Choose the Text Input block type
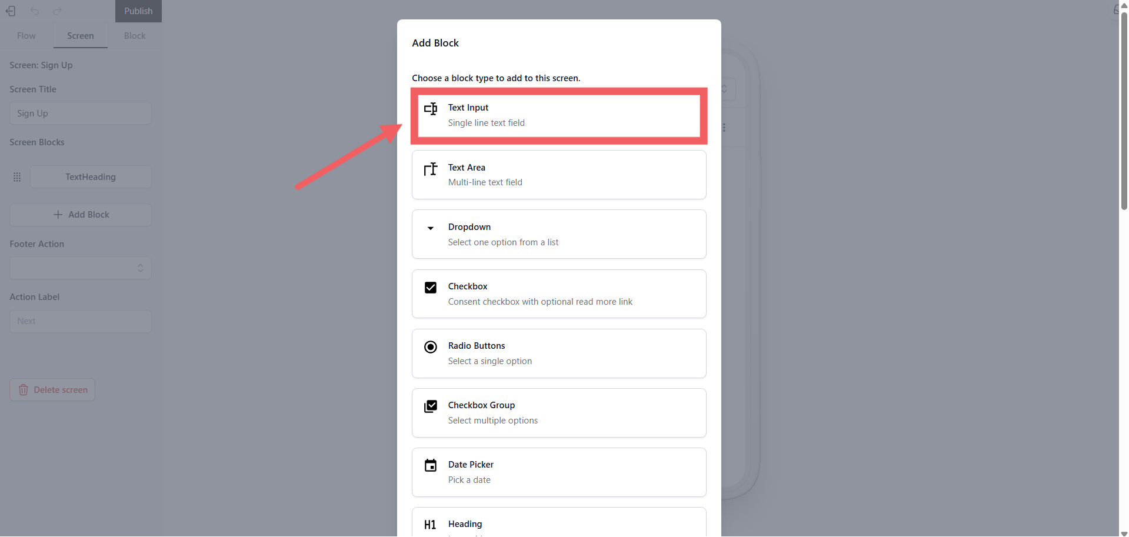1129x537 pixels. tap(559, 115)
